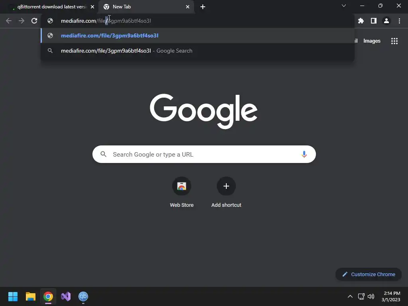Reload the current page
408x306 pixels.
click(x=34, y=21)
